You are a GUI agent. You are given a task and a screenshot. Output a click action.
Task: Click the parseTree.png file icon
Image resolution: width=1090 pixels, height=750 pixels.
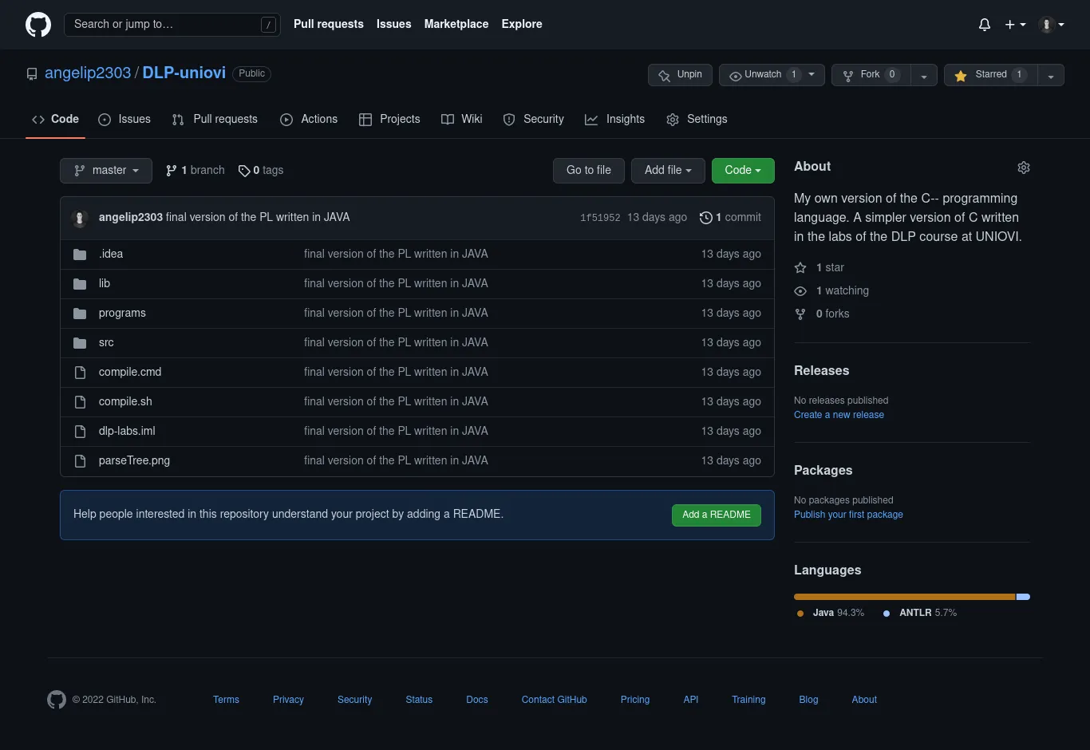tap(80, 461)
